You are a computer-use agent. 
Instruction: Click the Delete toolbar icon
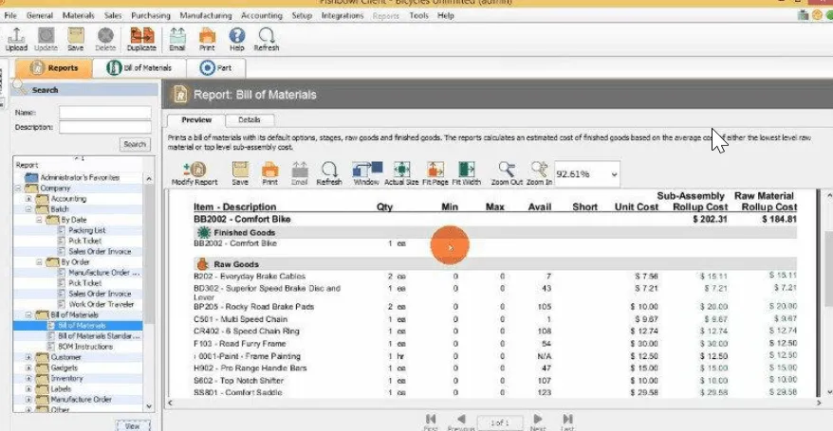[x=105, y=39]
